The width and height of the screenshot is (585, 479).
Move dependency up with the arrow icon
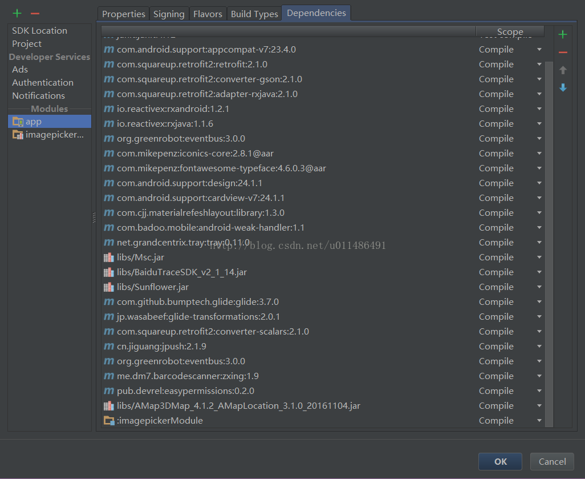pyautogui.click(x=563, y=70)
